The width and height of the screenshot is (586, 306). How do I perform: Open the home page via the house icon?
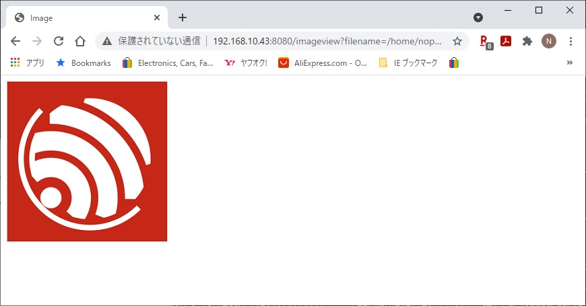pos(80,41)
